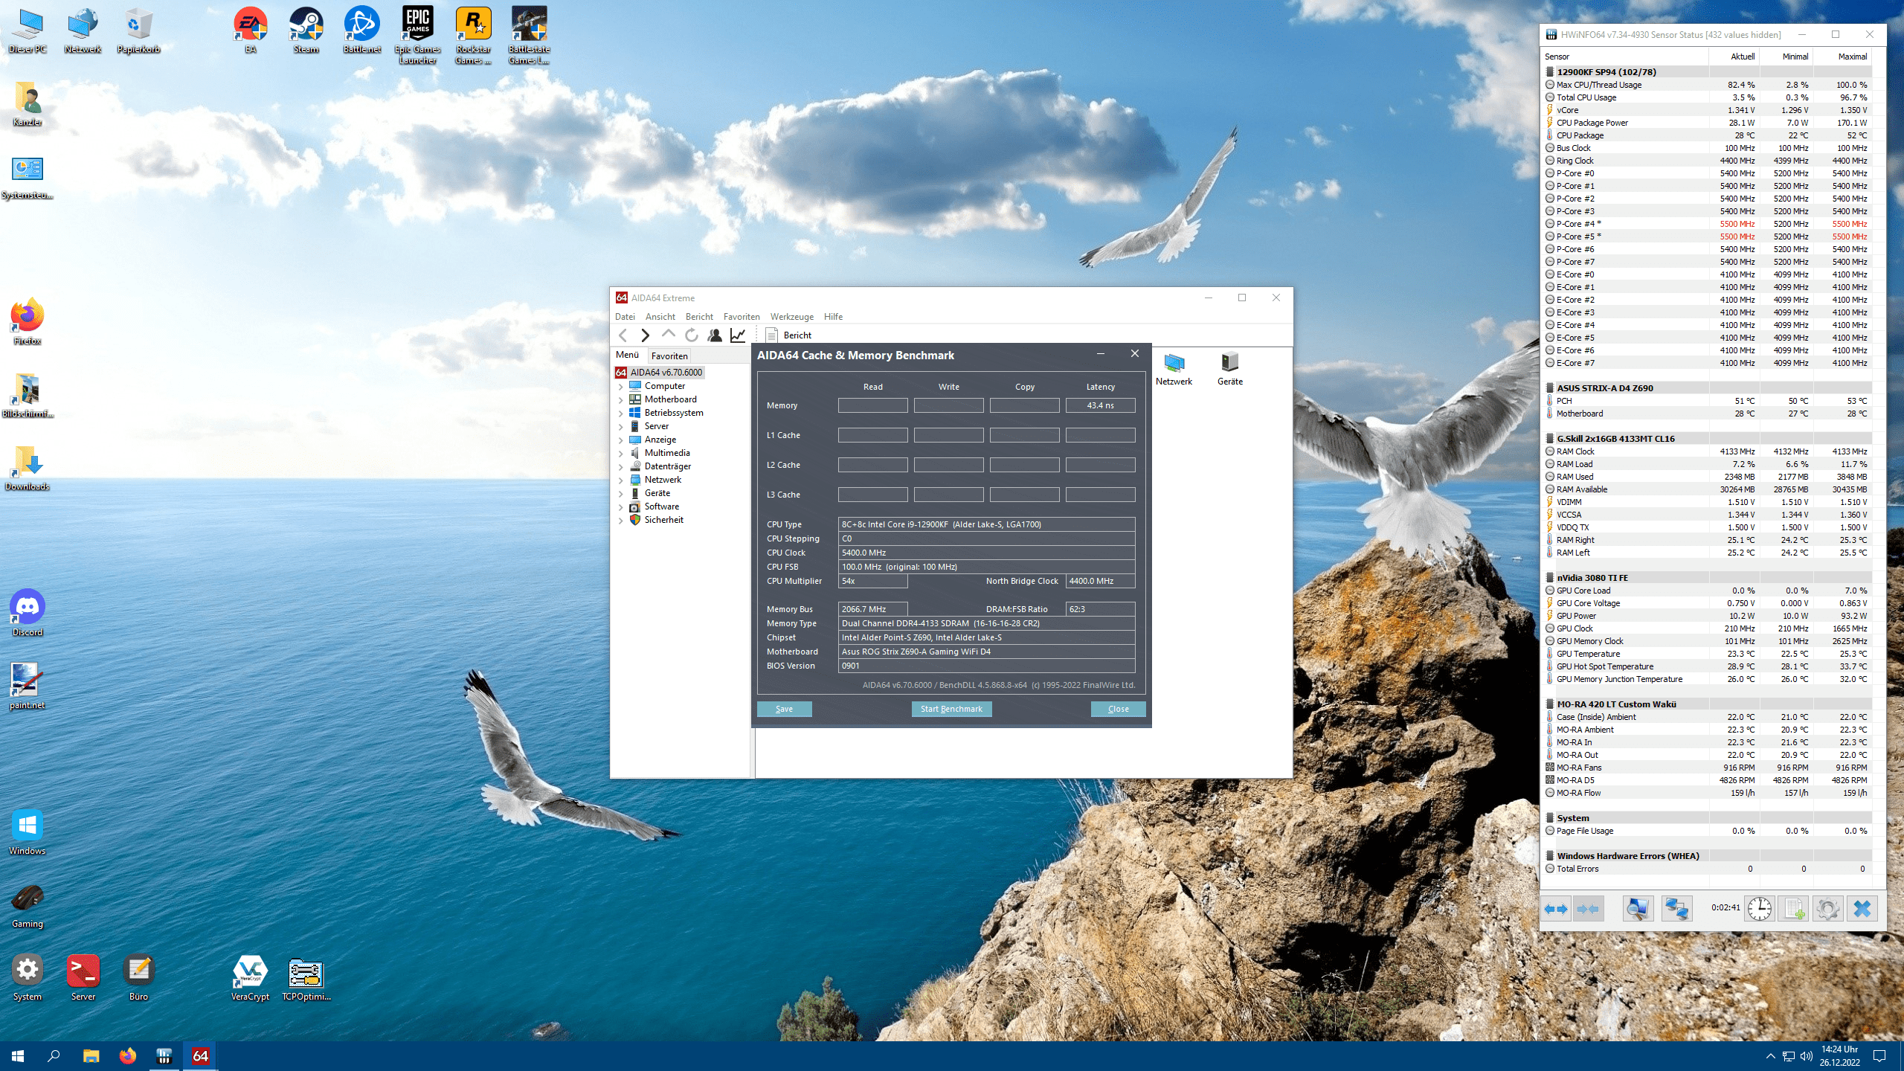This screenshot has height=1071, width=1904.
Task: Open the Favoriten menu in AIDA64
Action: point(742,317)
